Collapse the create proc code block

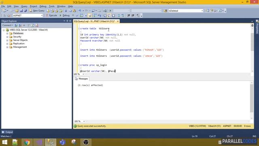tap(79, 65)
